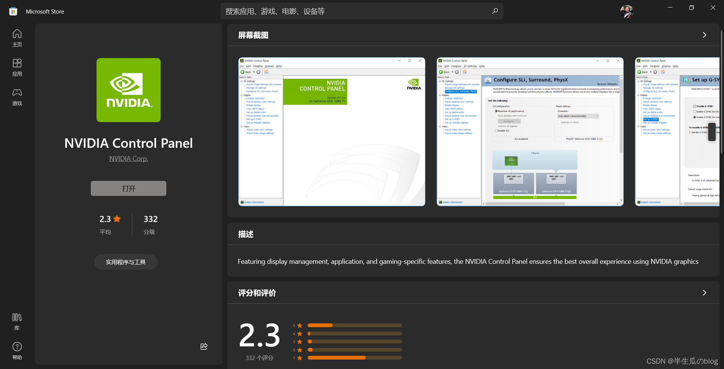This screenshot has height=369, width=724.
Task: Expand the ratings and reviews (评分和评价) chevron
Action: click(704, 293)
